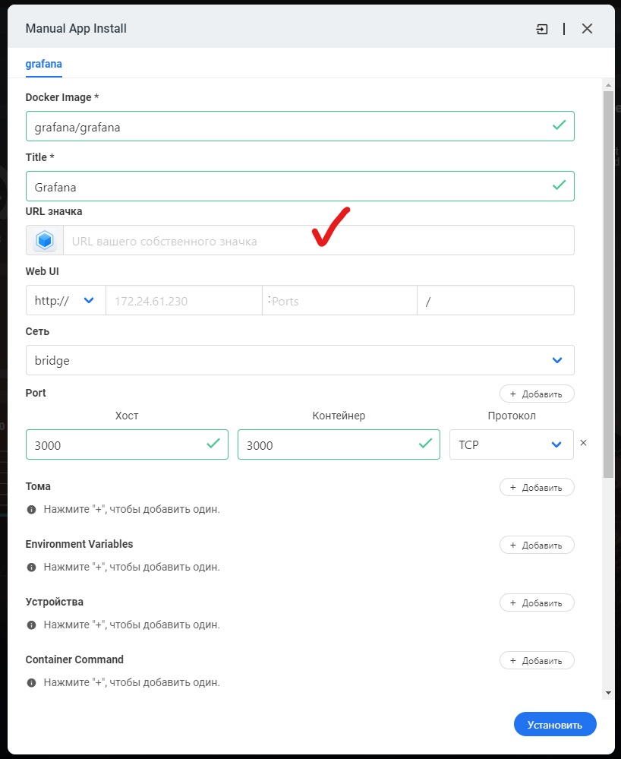Viewport: 621px width, 759px height.
Task: Click the URL значка icon input field
Action: point(318,241)
